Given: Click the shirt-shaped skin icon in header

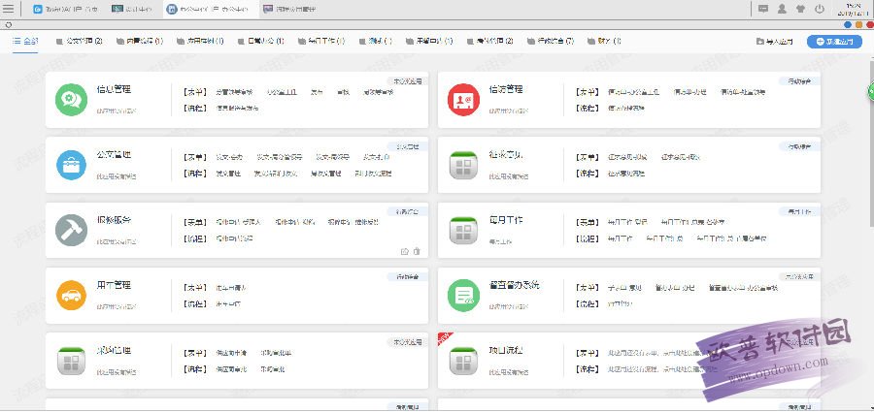Looking at the screenshot, I should (x=801, y=9).
